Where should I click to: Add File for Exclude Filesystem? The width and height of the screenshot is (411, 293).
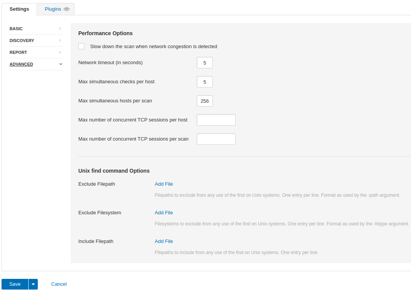click(164, 213)
